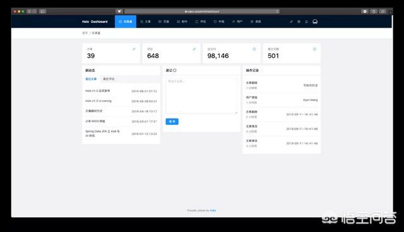Click the Halo link in footer

[213, 211]
